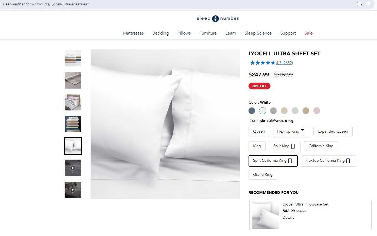
Task: Open the Bedding menu
Action: 161,33
